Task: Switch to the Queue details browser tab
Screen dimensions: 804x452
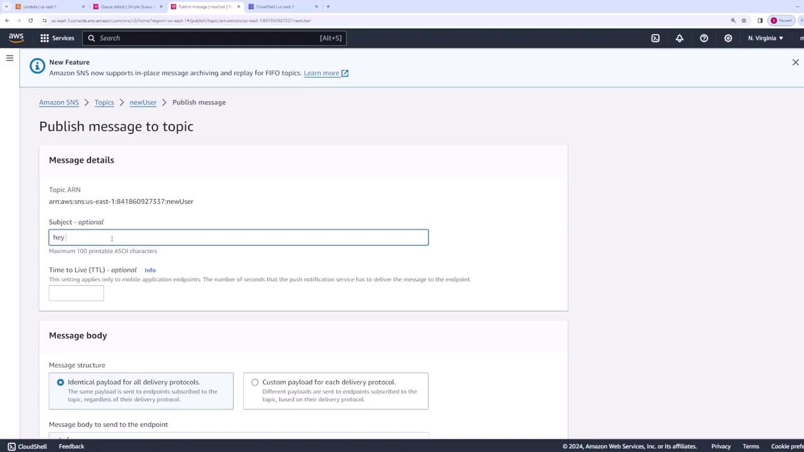Action: (128, 6)
